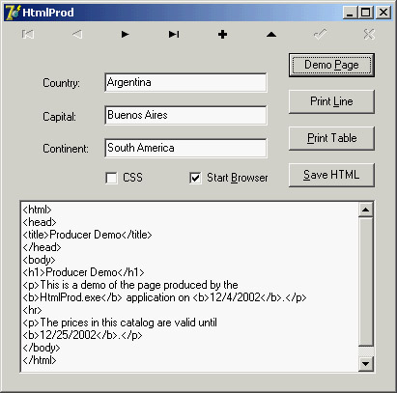Click the text '<b>12/25/2002</b>.</p>'
The width and height of the screenshot is (397, 393).
(x=82, y=335)
